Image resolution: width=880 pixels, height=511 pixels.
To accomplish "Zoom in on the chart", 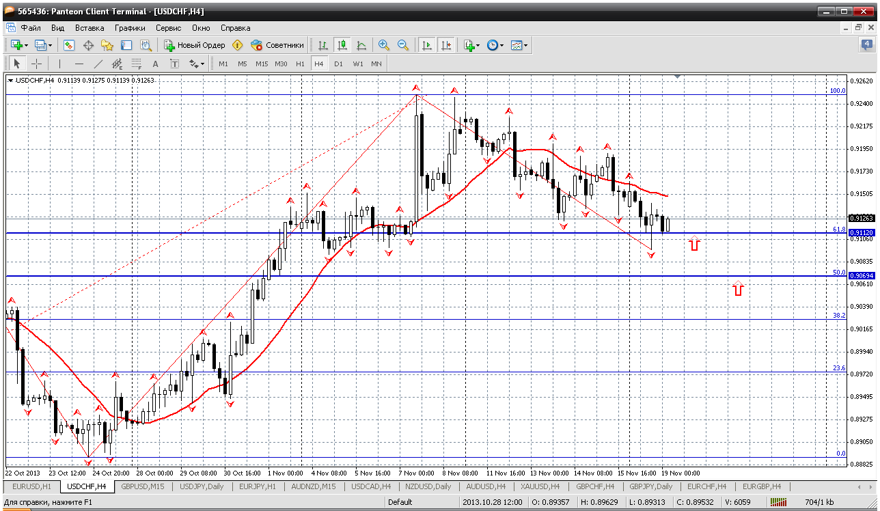I will pos(384,45).
